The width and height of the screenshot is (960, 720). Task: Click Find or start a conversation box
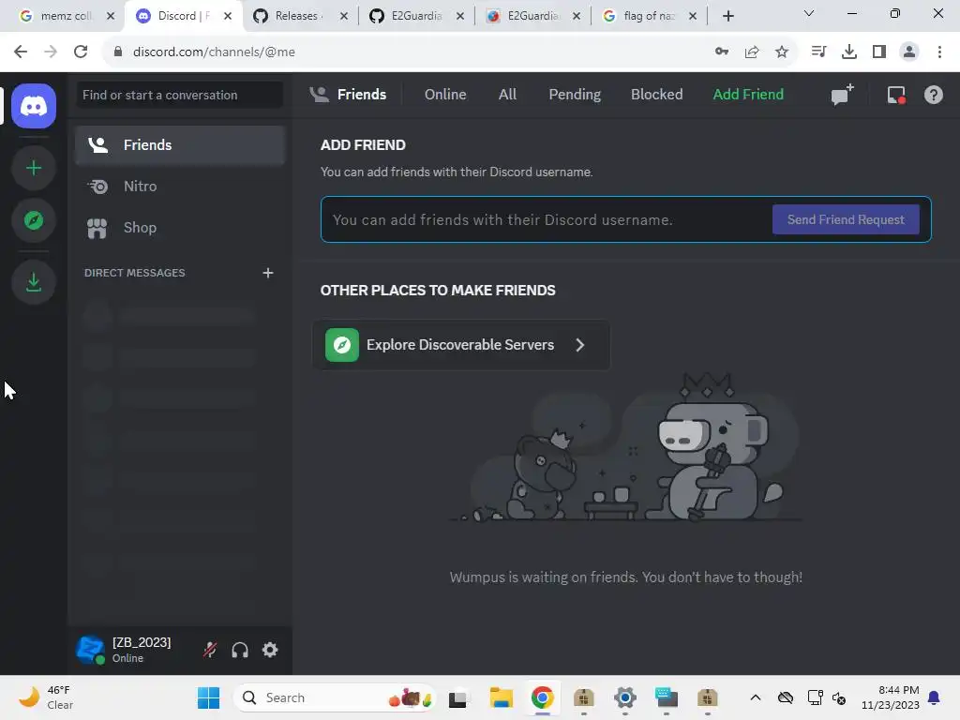tap(179, 95)
